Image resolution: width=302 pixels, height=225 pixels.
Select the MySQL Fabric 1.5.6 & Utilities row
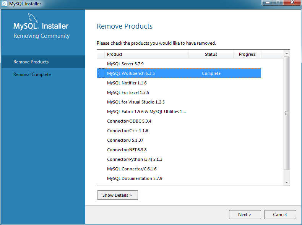coord(179,112)
